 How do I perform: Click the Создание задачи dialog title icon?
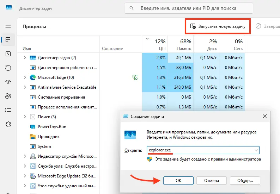[126, 117]
